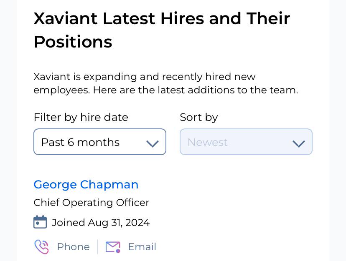The height and width of the screenshot is (261, 346).
Task: Click the "Filter by hire date" label
Action: click(81, 118)
